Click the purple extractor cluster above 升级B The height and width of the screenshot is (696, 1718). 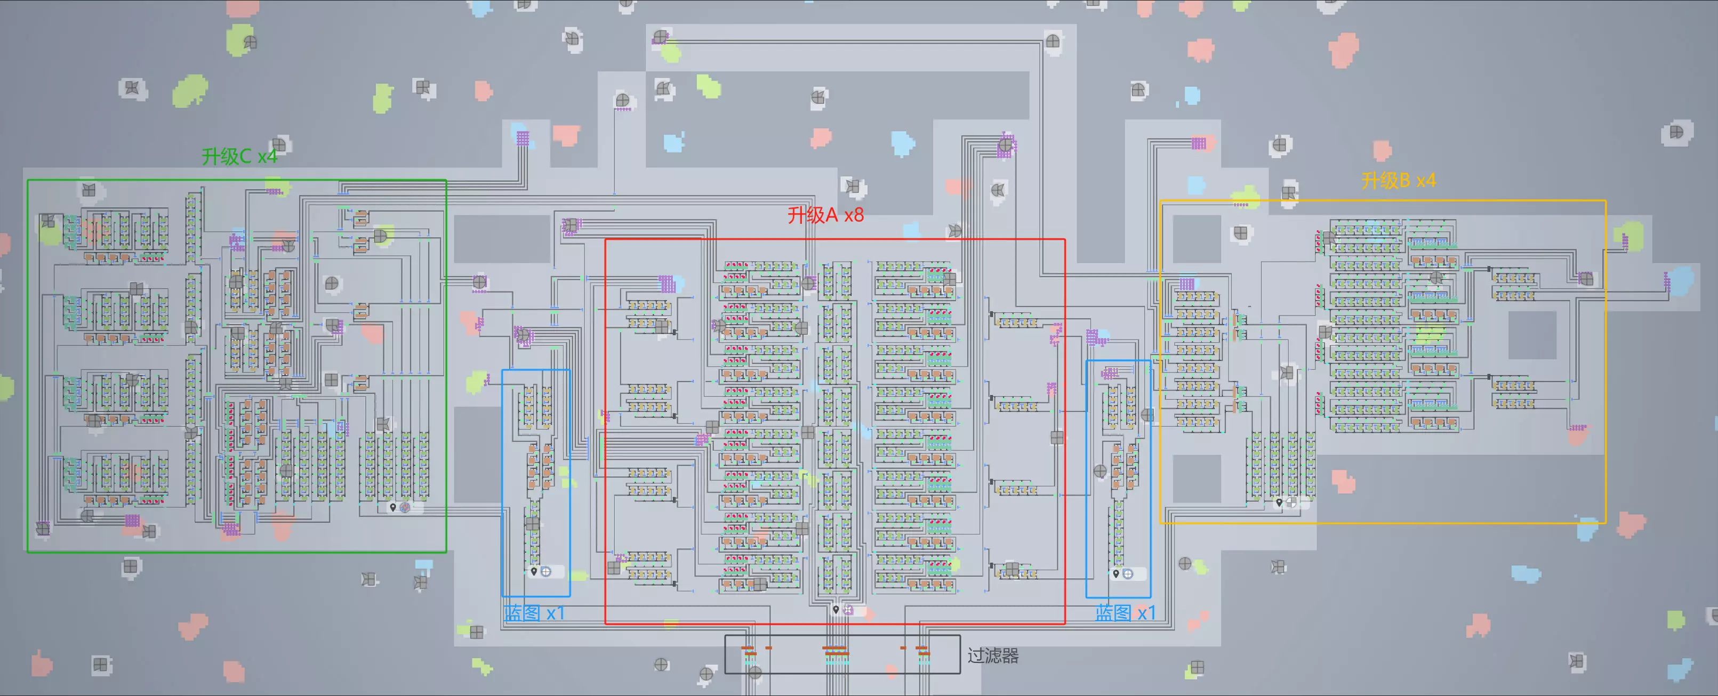pos(1199,143)
